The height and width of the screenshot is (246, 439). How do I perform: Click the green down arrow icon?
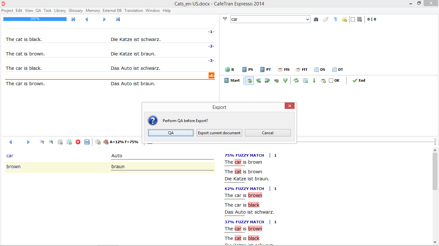coord(314,81)
